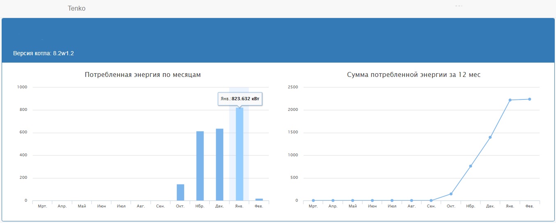Viewport: 556px width, 223px height.
Task: Click the 'Нбр.' axis label in bar chart
Action: point(200,206)
